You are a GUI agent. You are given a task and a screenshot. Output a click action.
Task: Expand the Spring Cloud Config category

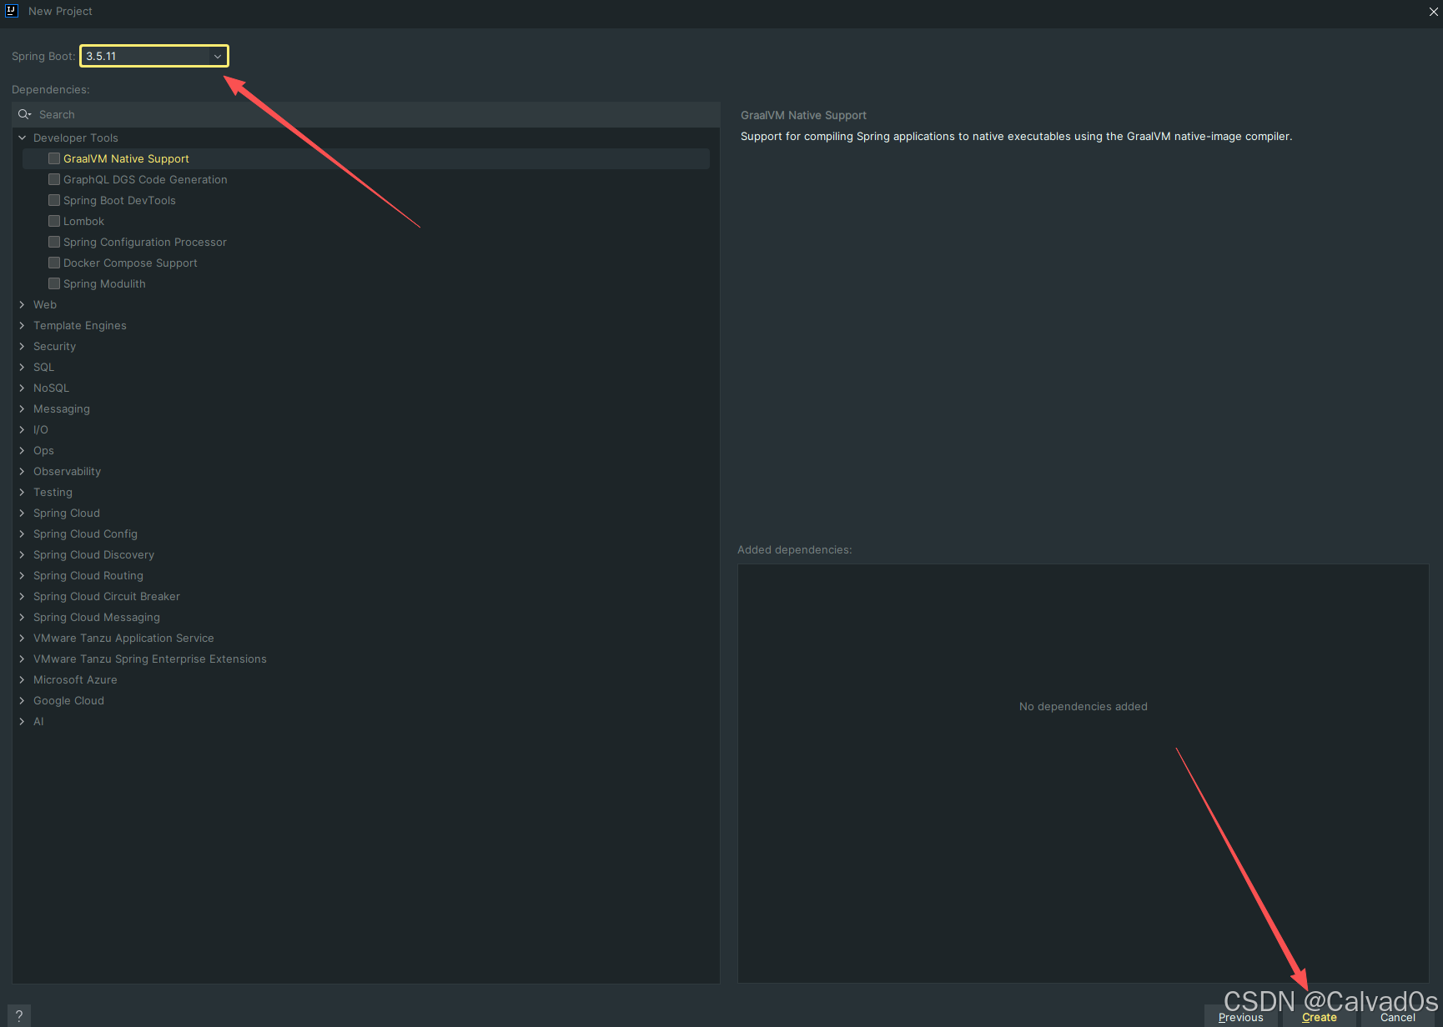(x=23, y=534)
